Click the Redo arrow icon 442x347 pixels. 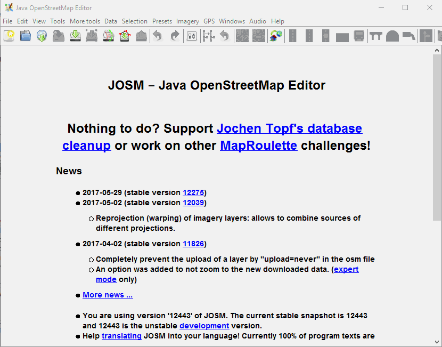pos(175,36)
